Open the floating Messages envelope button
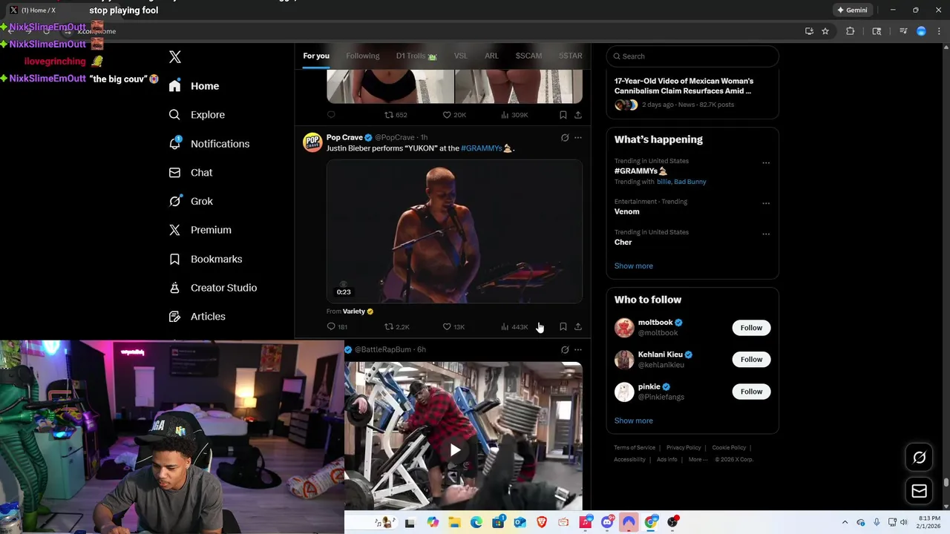The width and height of the screenshot is (950, 534). coord(919,491)
